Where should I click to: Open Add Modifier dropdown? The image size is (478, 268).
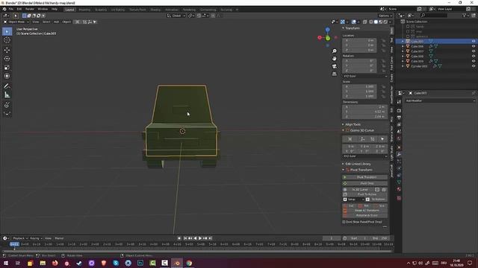point(440,100)
